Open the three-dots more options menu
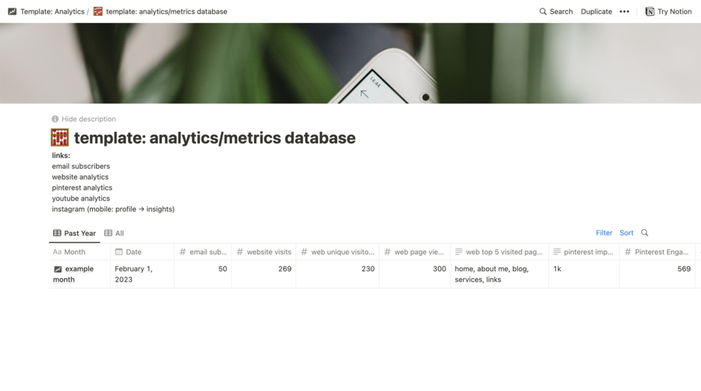The height and width of the screenshot is (391, 701). coord(624,12)
